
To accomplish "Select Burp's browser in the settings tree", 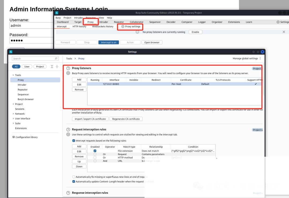I will click(x=26, y=99).
